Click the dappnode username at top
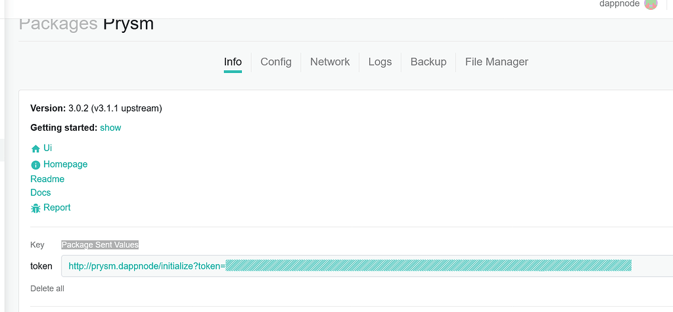 coord(619,4)
